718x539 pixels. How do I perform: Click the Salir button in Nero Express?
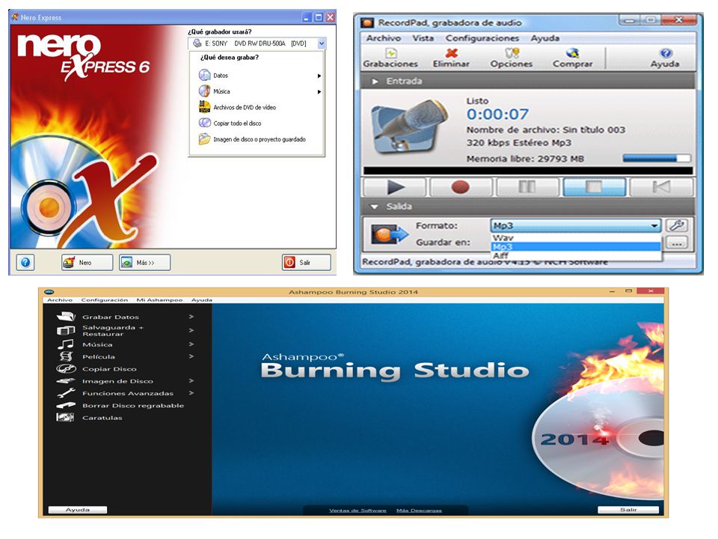307,262
